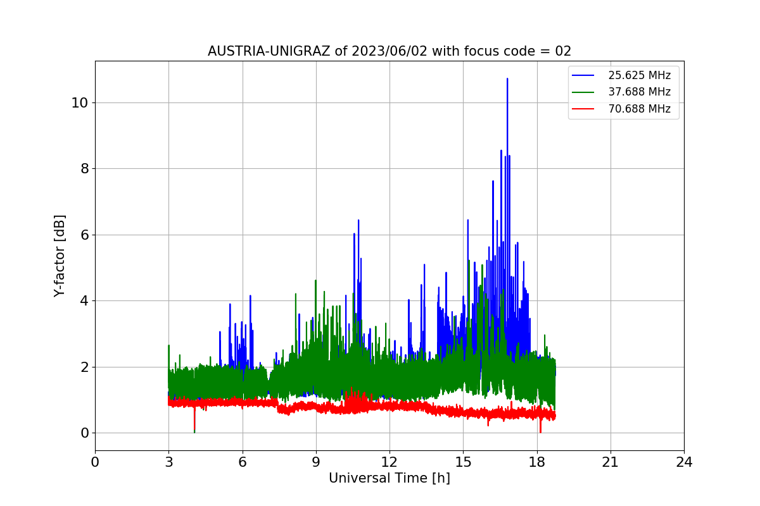
Task: Select the y-axis tick label 8
Action: [x=84, y=169]
